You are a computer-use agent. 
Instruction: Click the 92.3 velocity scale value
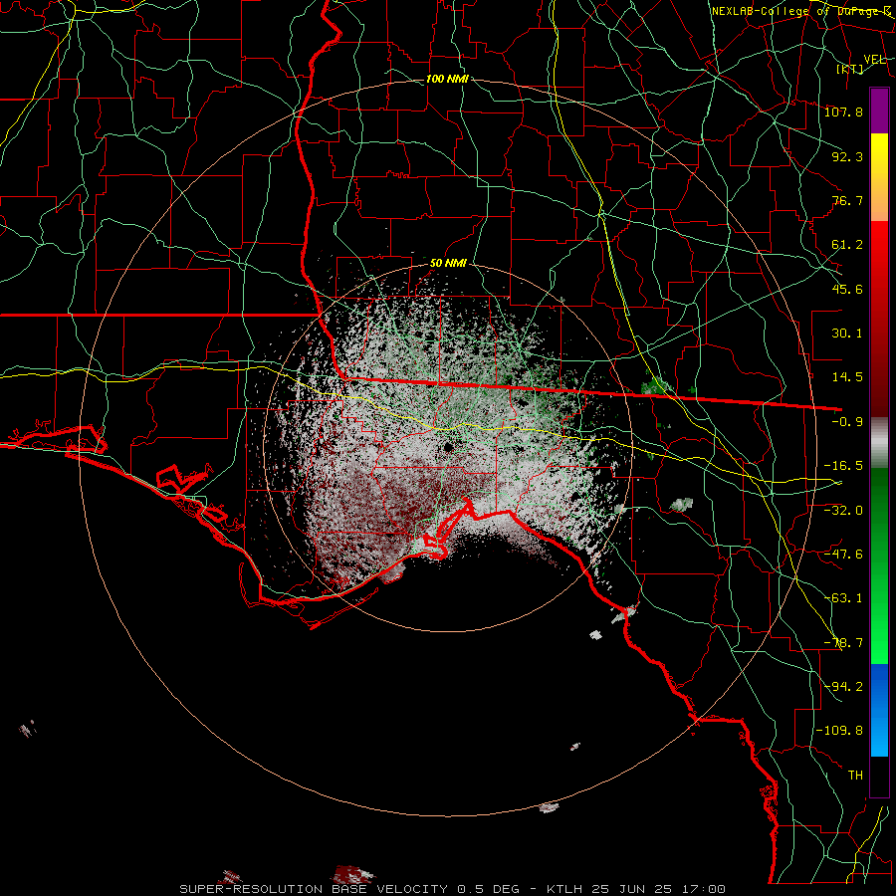point(847,156)
